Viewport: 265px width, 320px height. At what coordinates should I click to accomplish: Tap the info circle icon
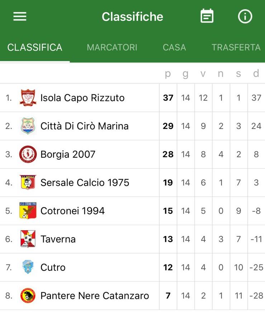click(245, 17)
